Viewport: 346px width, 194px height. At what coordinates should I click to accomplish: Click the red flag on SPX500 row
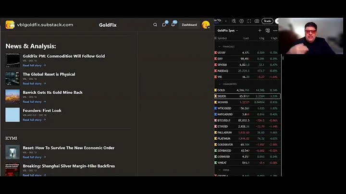pyautogui.click(x=216, y=65)
